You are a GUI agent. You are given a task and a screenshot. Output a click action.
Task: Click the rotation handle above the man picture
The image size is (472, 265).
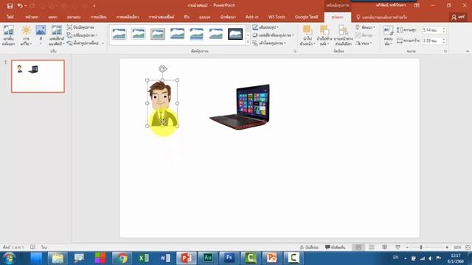pyautogui.click(x=162, y=68)
